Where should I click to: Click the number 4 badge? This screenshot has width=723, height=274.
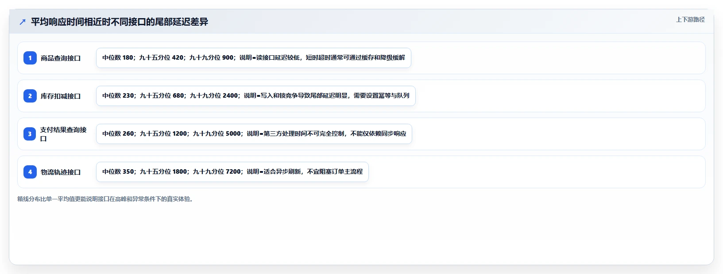pyautogui.click(x=30, y=172)
